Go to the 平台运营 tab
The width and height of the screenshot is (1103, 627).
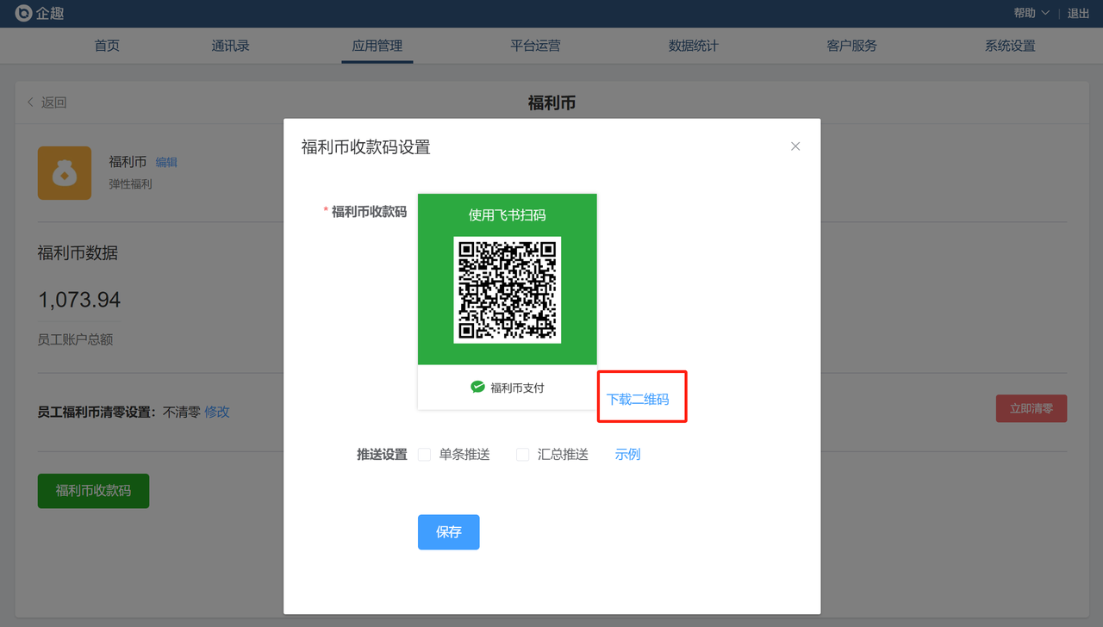[535, 46]
